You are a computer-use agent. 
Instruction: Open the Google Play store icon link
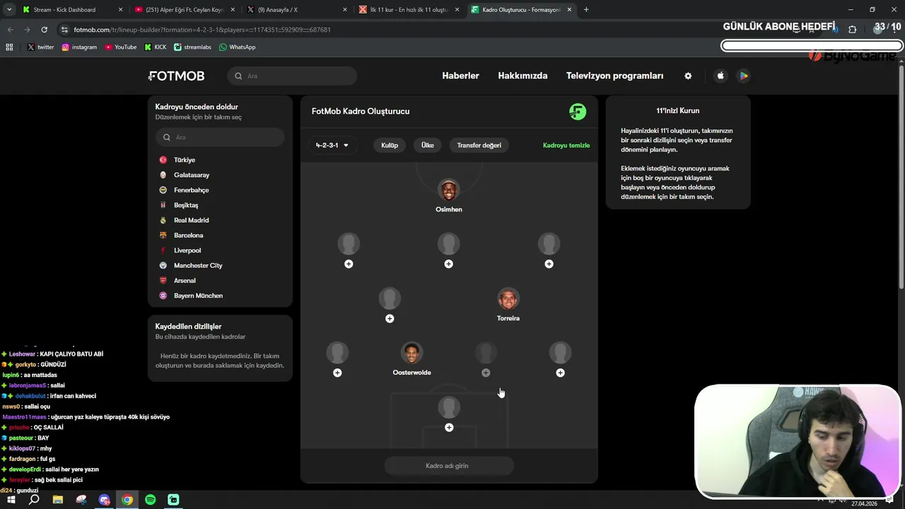click(x=743, y=76)
